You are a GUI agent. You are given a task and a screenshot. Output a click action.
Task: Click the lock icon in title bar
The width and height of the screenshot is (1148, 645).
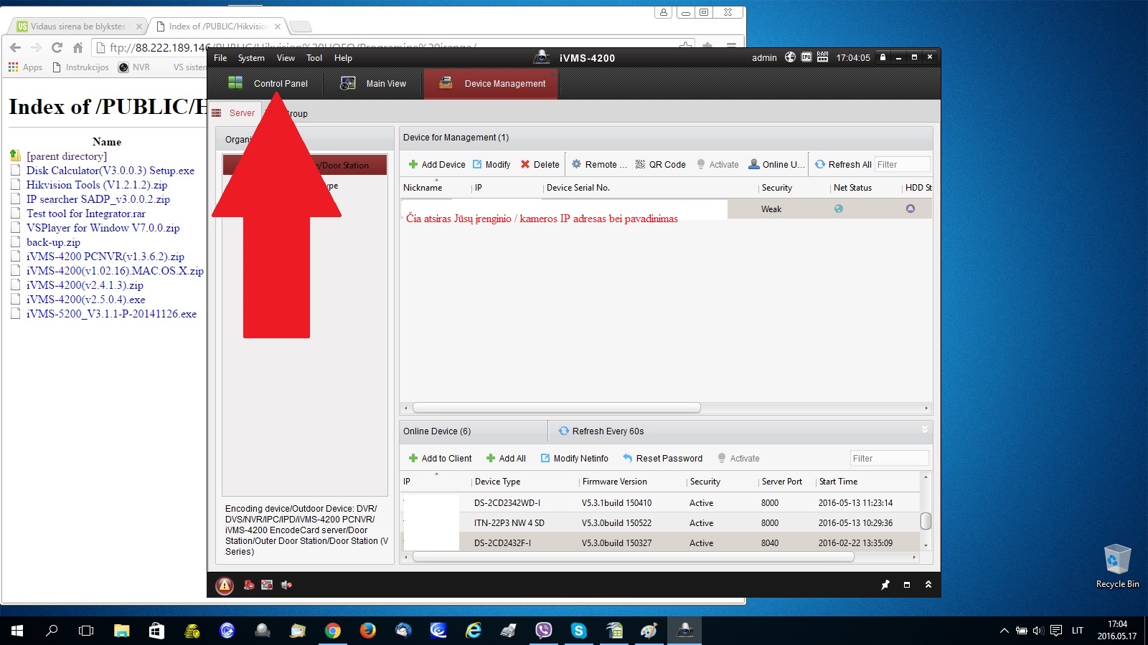[x=883, y=57]
